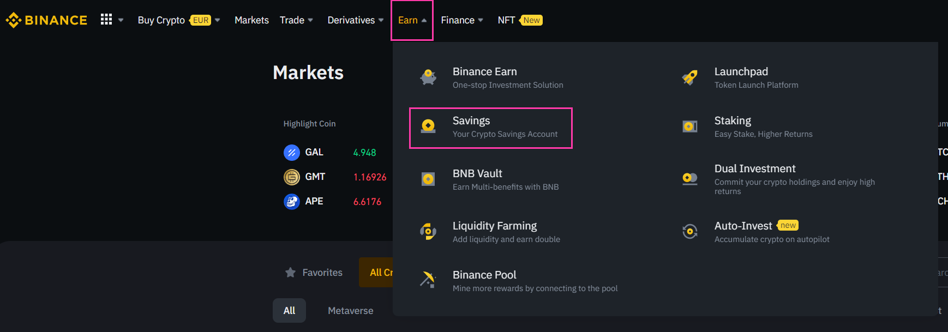Click the Launchpad rocket icon

[690, 77]
